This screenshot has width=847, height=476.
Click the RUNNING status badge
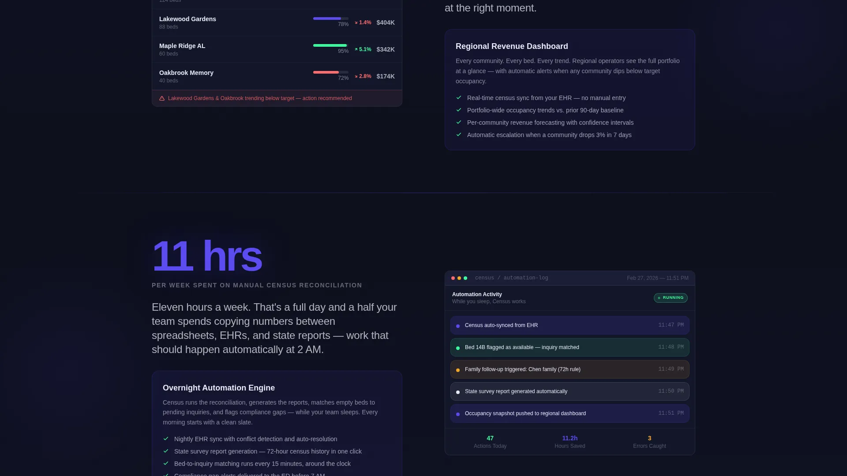pyautogui.click(x=671, y=298)
